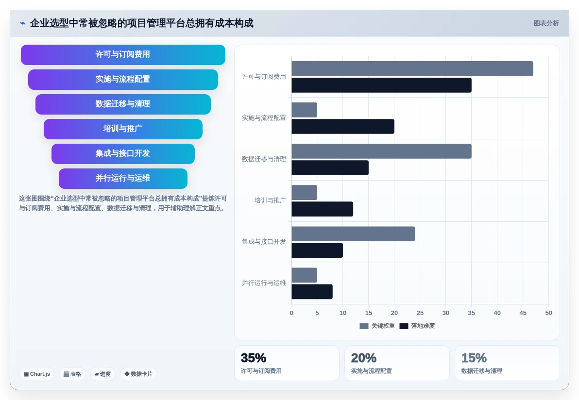Click the 关键权重 bar for 数据迁移与清理
The width and height of the screenshot is (579, 400).
tap(381, 151)
